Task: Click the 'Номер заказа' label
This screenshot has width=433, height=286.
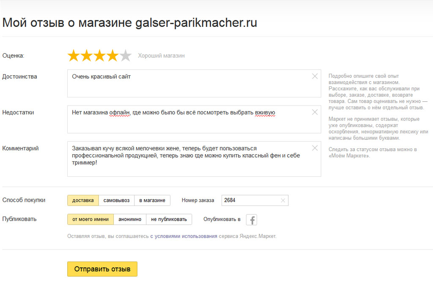Action: point(198,200)
